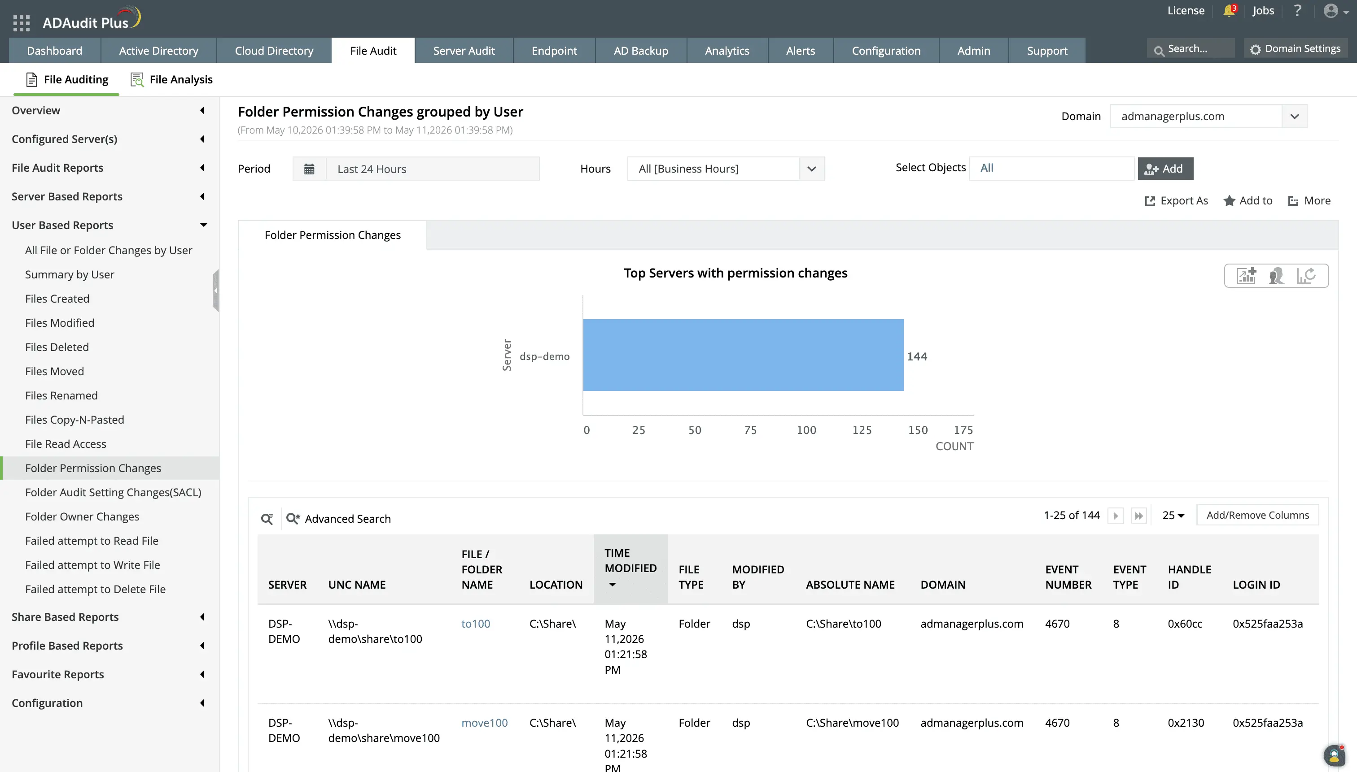Open the notifications bell icon
Screen dimensions: 1357x772
(x=1229, y=11)
